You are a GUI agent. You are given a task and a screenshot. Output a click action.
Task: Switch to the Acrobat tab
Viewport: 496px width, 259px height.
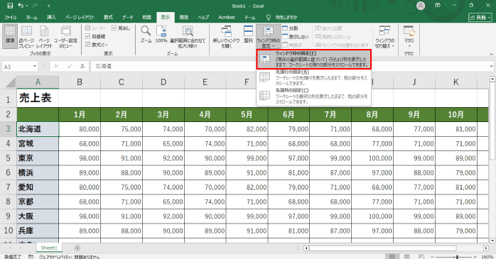coord(226,17)
